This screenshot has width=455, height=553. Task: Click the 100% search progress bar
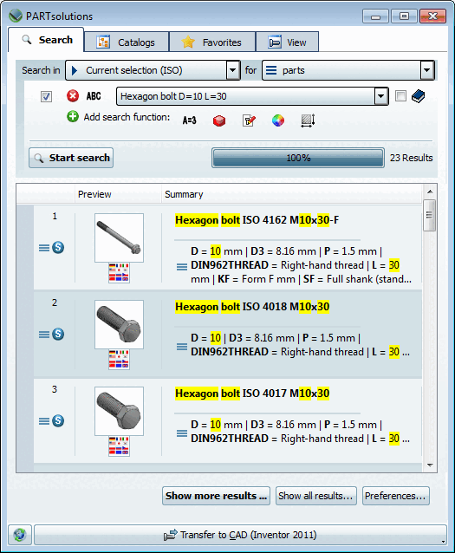pos(298,158)
